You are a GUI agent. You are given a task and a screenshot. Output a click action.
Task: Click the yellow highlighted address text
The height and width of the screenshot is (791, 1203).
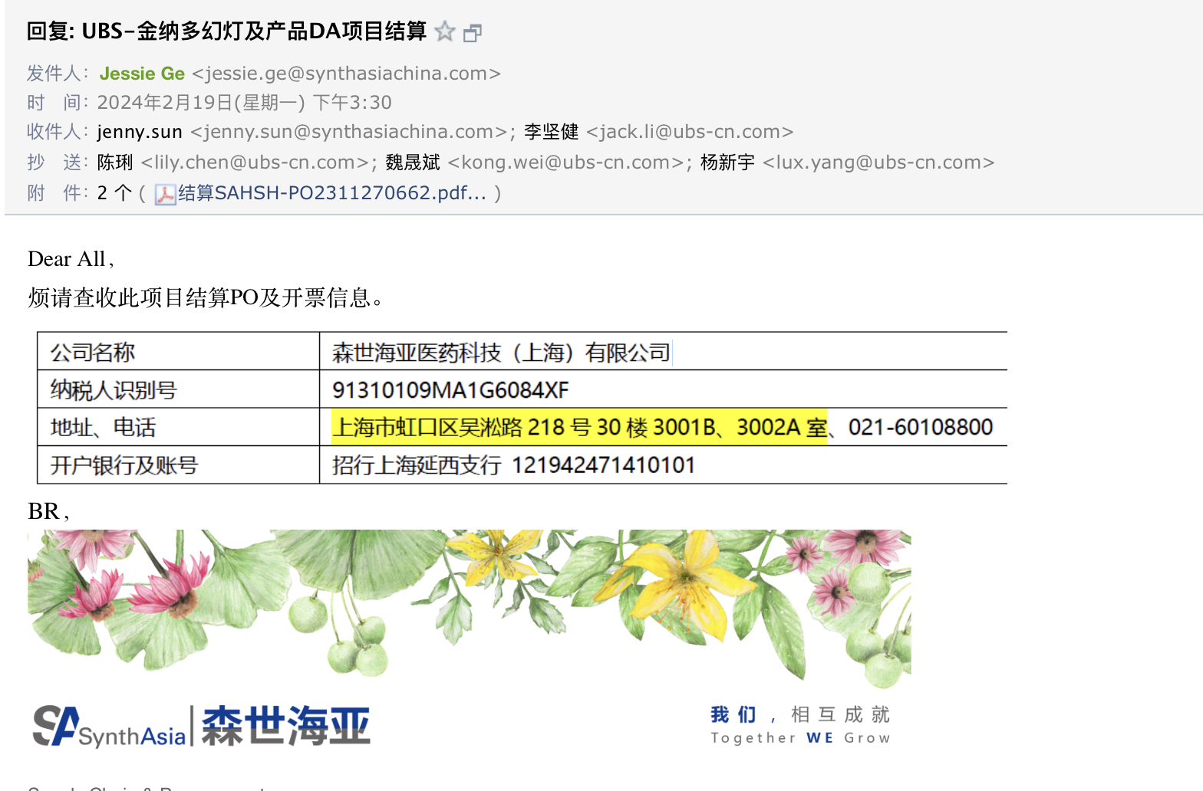(x=579, y=427)
